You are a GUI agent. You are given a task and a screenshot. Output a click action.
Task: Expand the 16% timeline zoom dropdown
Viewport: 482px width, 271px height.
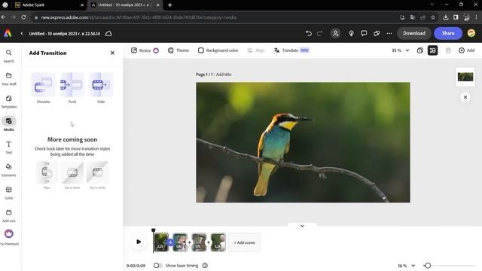[x=407, y=266]
